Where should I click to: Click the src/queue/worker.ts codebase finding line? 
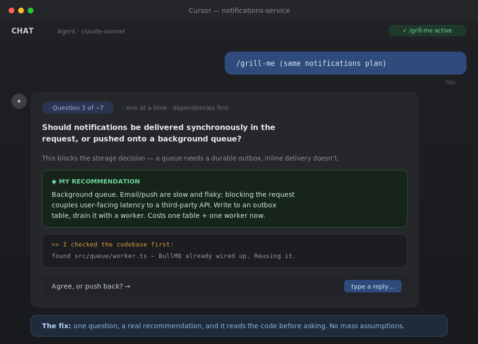pos(174,256)
